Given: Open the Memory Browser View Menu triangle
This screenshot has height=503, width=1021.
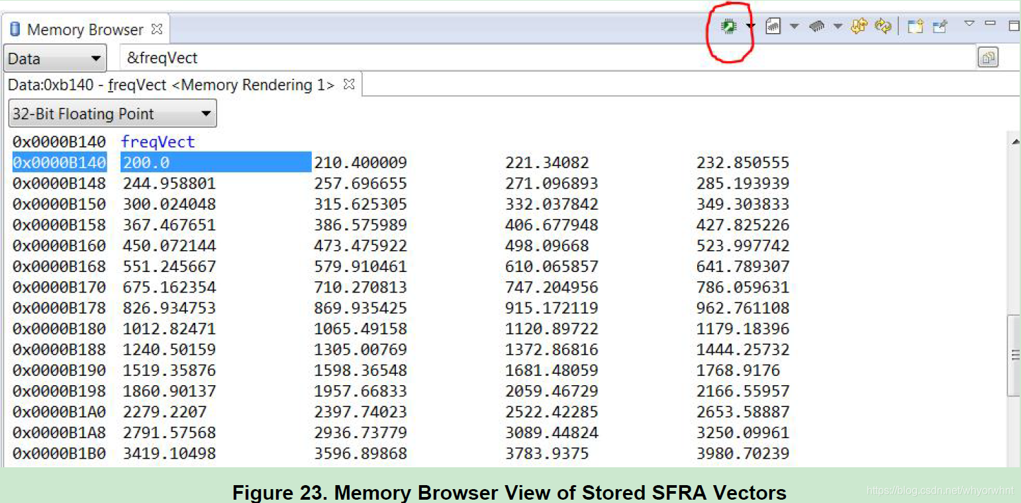Looking at the screenshot, I should coord(969,23).
